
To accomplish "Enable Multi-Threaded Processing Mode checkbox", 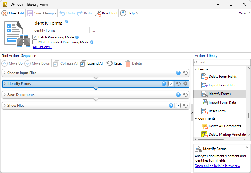I will [35, 42].
